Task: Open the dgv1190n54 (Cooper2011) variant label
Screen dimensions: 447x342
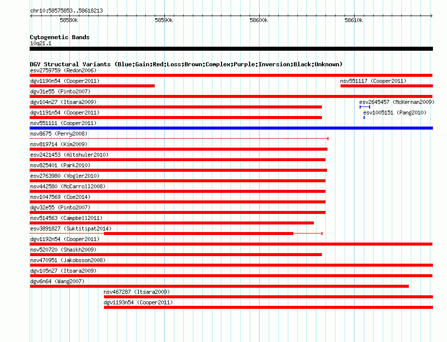Action: [x=65, y=81]
